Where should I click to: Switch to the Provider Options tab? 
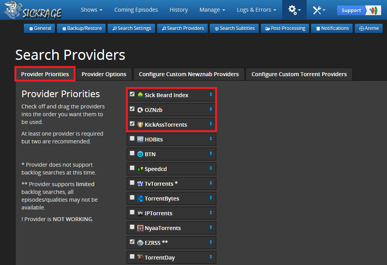(x=104, y=74)
